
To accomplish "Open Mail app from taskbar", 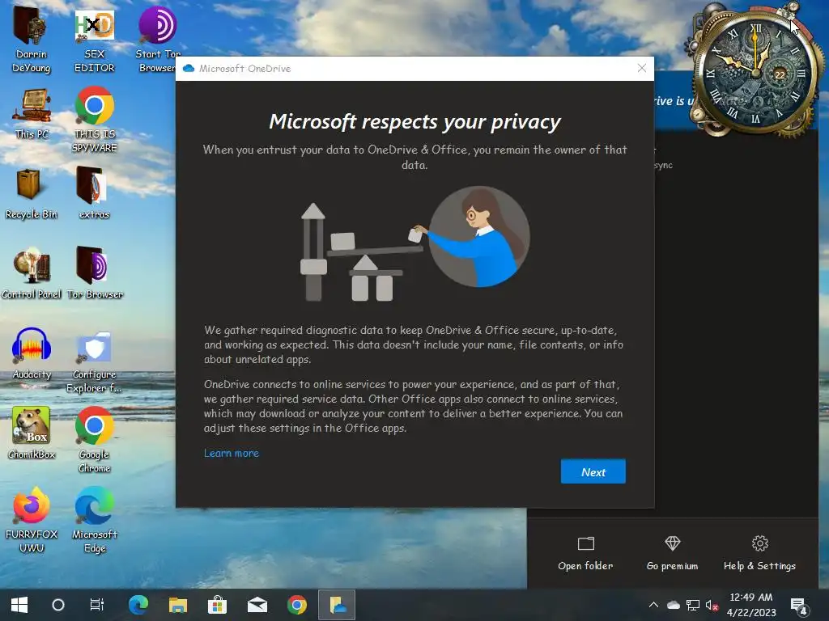I will [257, 605].
